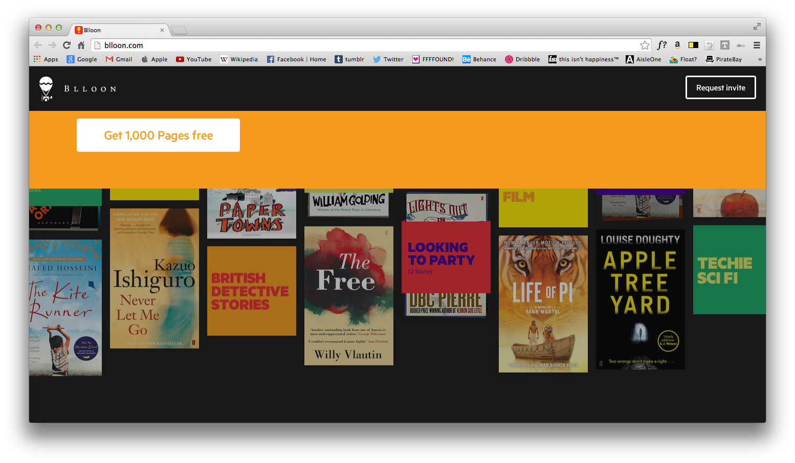795x463 pixels.
Task: Select the Blloon browser tab
Action: [119, 30]
